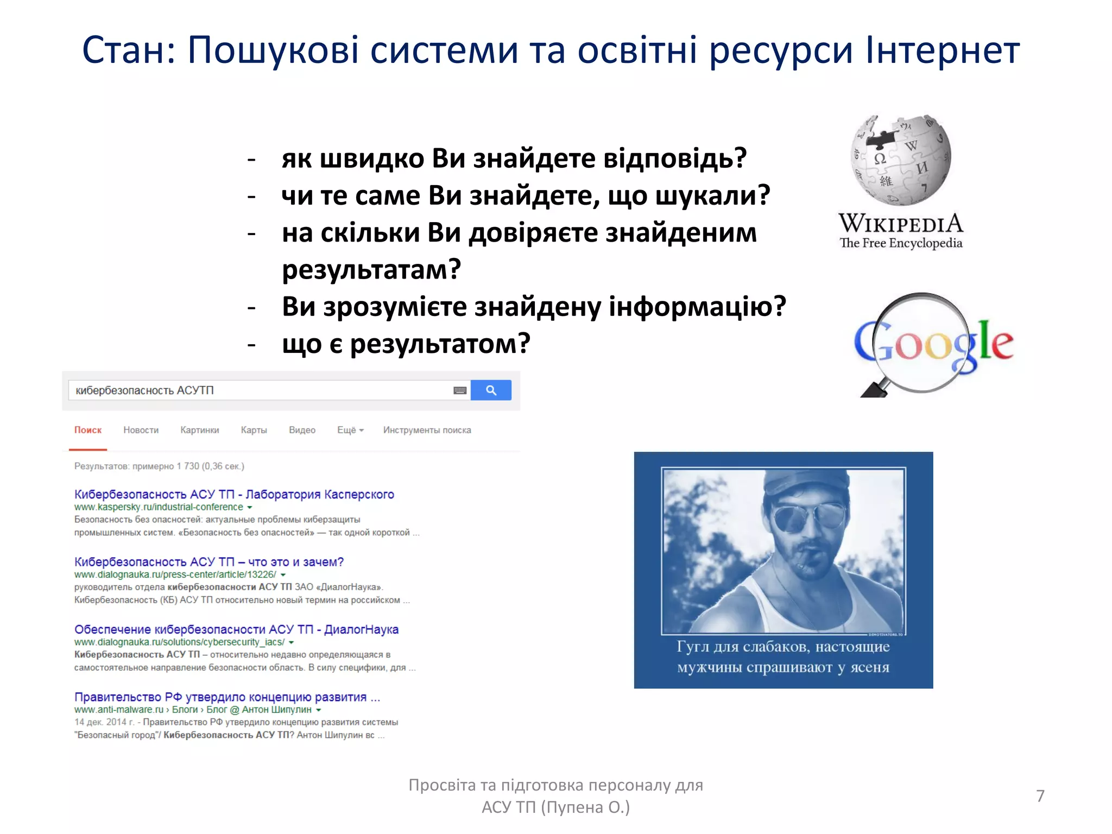The width and height of the screenshot is (1112, 834).
Task: Click the Гугл для слабаков caption
Action: [783, 657]
